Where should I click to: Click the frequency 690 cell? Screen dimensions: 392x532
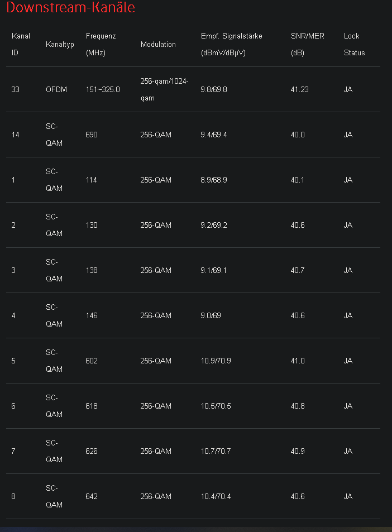pos(92,135)
